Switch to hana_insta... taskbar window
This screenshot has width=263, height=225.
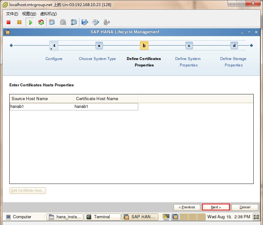[x=65, y=217]
